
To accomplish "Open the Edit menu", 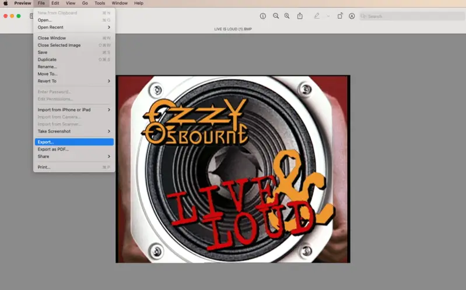I will coord(55,4).
